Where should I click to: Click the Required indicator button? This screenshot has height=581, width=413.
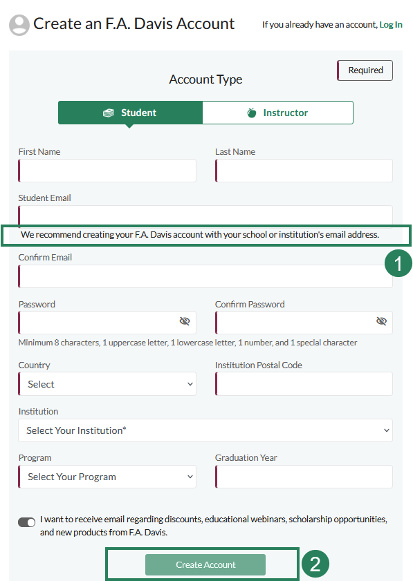365,70
